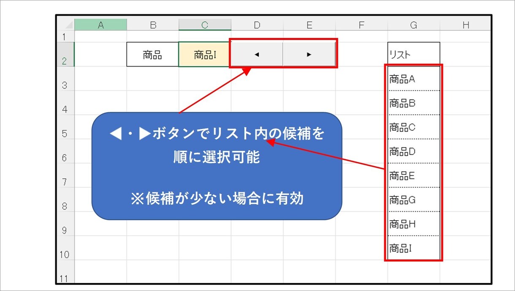The height and width of the screenshot is (291, 515).
Task: Select list cell 商品G
Action: pyautogui.click(x=414, y=199)
